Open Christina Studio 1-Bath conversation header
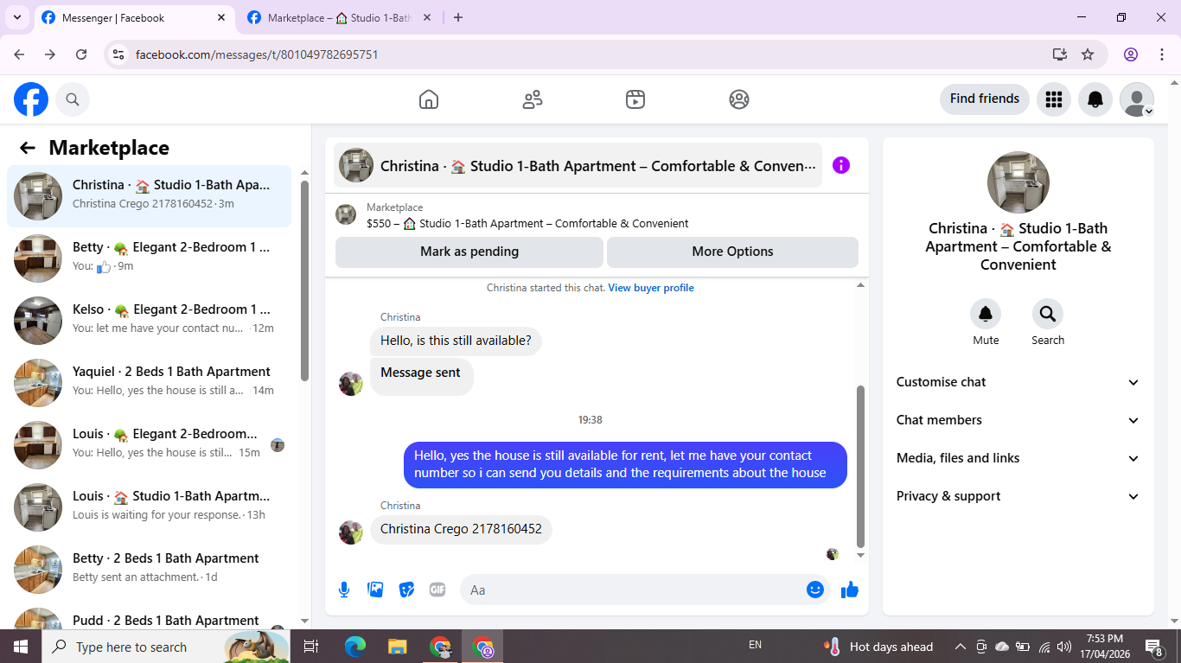The height and width of the screenshot is (663, 1181). click(x=578, y=165)
